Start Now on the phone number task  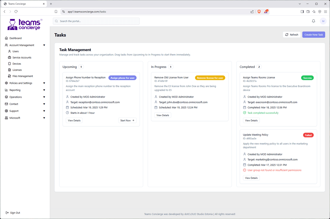[x=127, y=120]
